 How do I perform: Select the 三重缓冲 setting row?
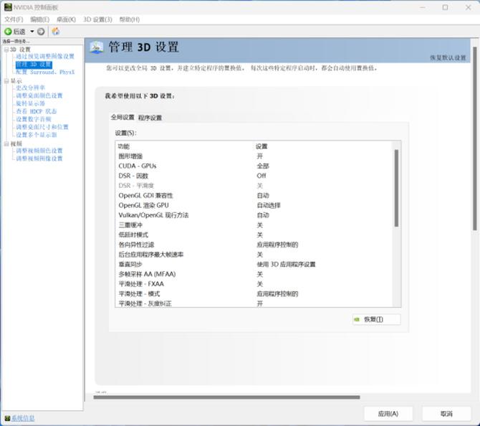(x=254, y=225)
